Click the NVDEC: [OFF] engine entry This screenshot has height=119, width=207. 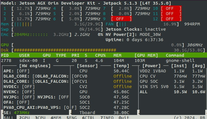pos(19,87)
